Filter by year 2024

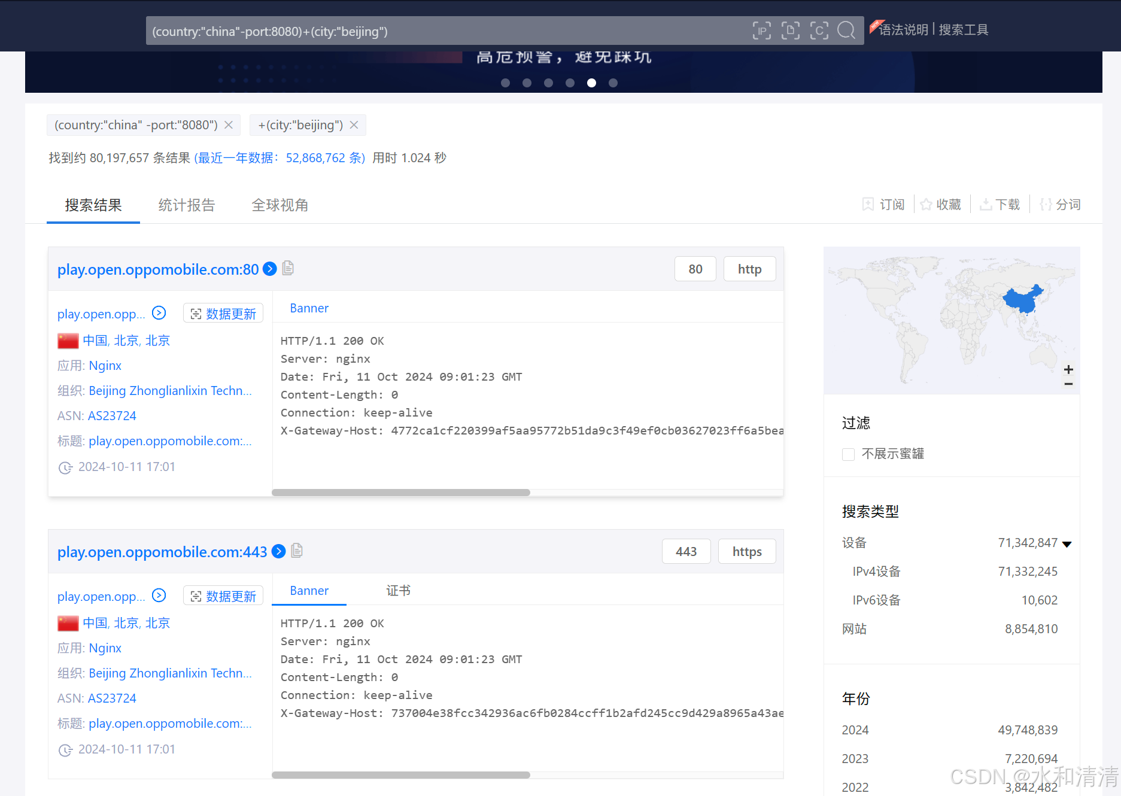(950, 730)
